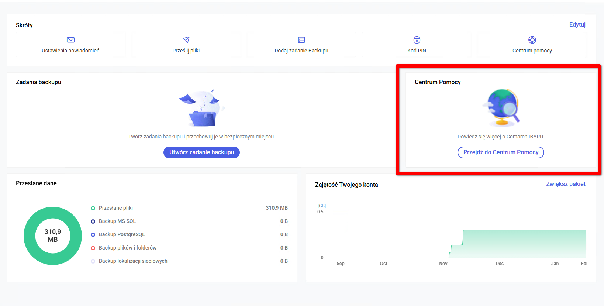Toggle Backup lokalizacji sieciowych legend marker
Viewport: 604px width, 306px height.
pos(93,261)
